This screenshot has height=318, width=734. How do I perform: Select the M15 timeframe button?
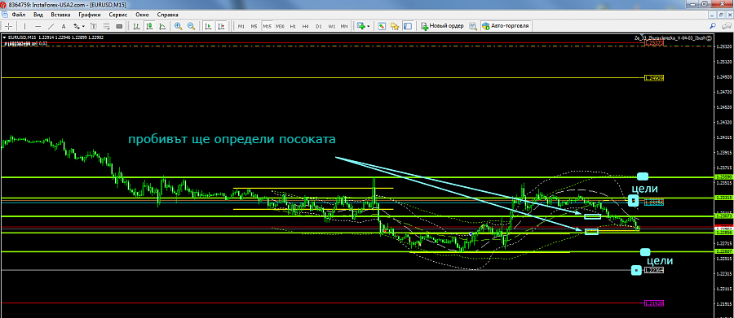click(267, 27)
